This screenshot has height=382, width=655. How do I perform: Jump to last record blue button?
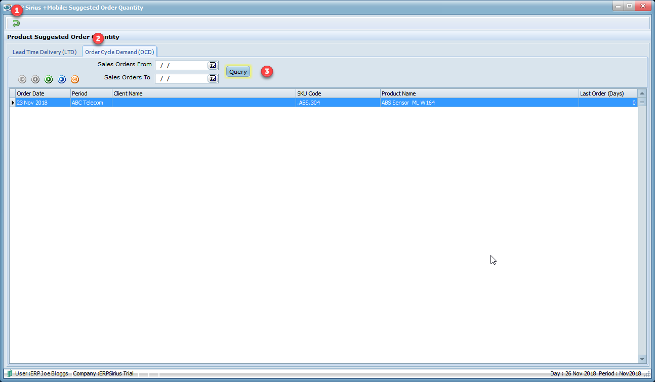[x=62, y=79]
